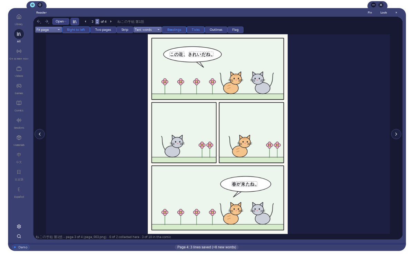Open the Fit page zoom dropdown
The image size is (414, 259).
[x=48, y=30]
